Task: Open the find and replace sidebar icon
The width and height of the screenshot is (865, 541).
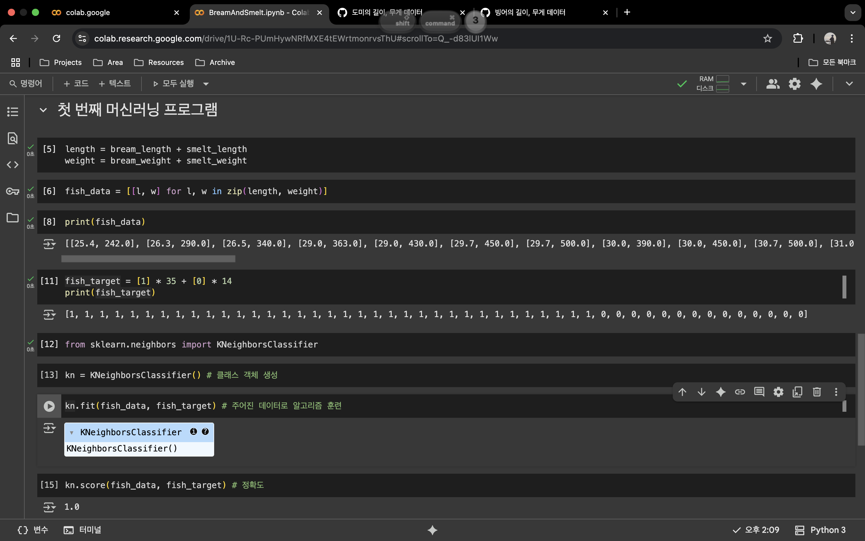Action: [13, 138]
